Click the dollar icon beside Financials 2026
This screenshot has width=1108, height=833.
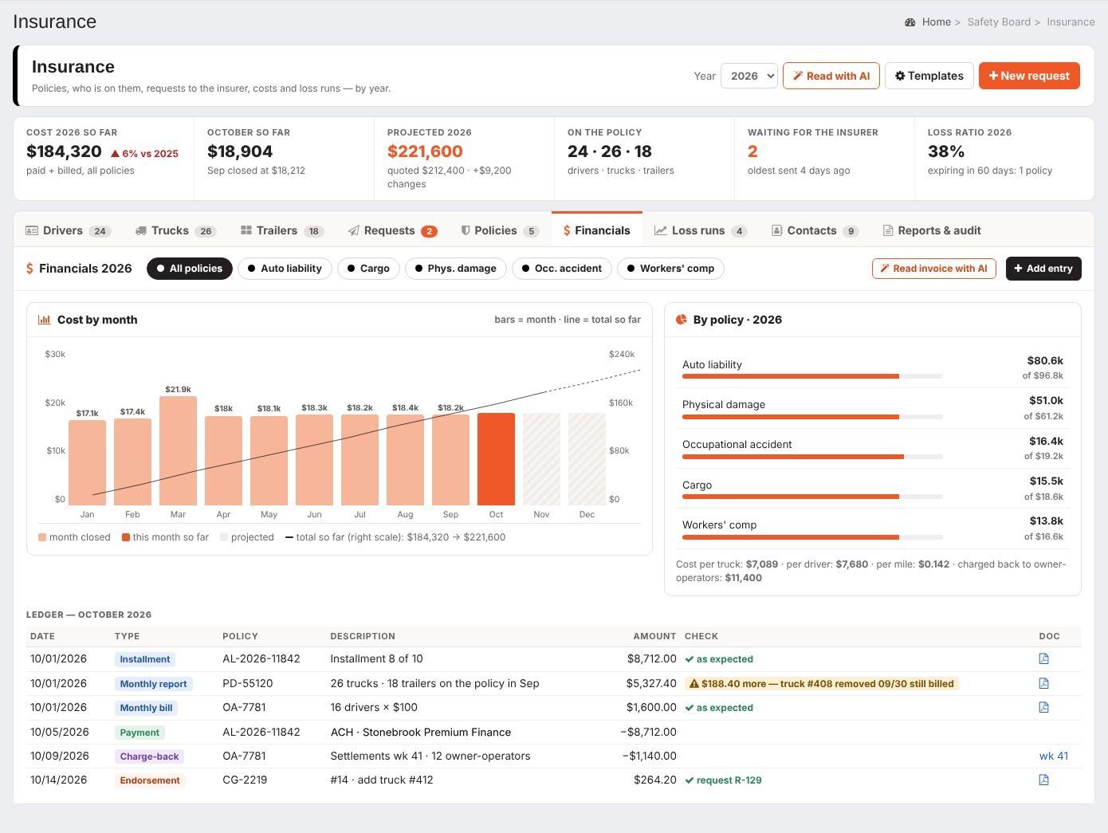(29, 269)
